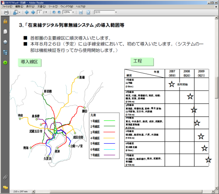
Task: Click the fit width page icon
Action: tap(81, 12)
